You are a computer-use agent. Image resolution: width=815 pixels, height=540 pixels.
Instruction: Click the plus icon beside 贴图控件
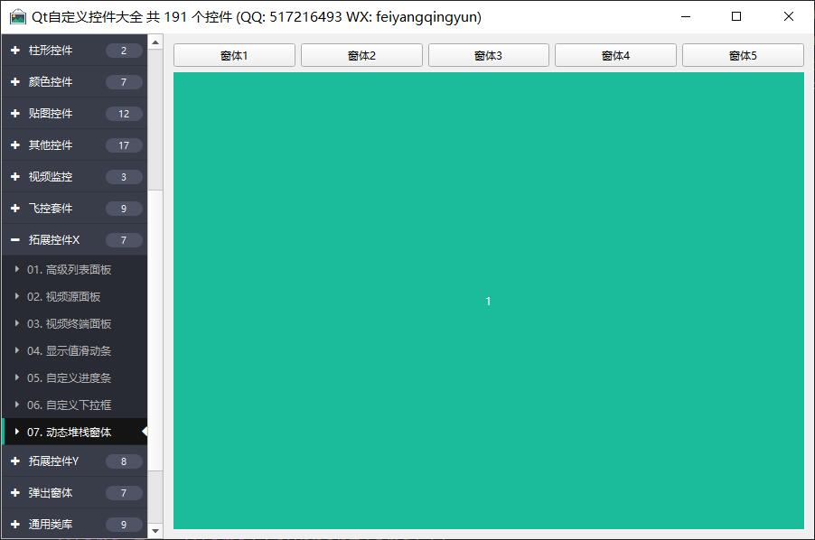pos(15,114)
